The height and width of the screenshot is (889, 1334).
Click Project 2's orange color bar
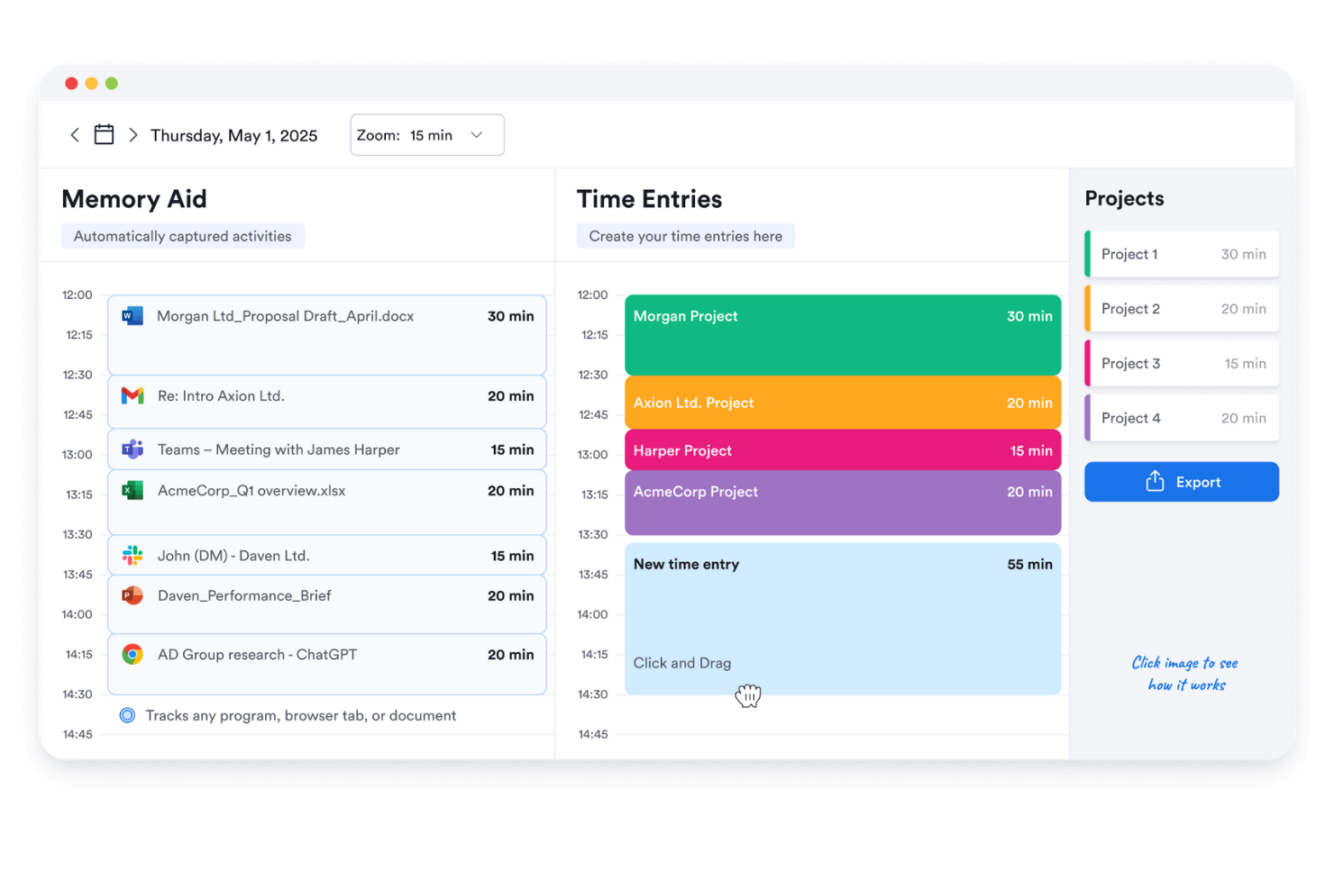tap(1087, 308)
